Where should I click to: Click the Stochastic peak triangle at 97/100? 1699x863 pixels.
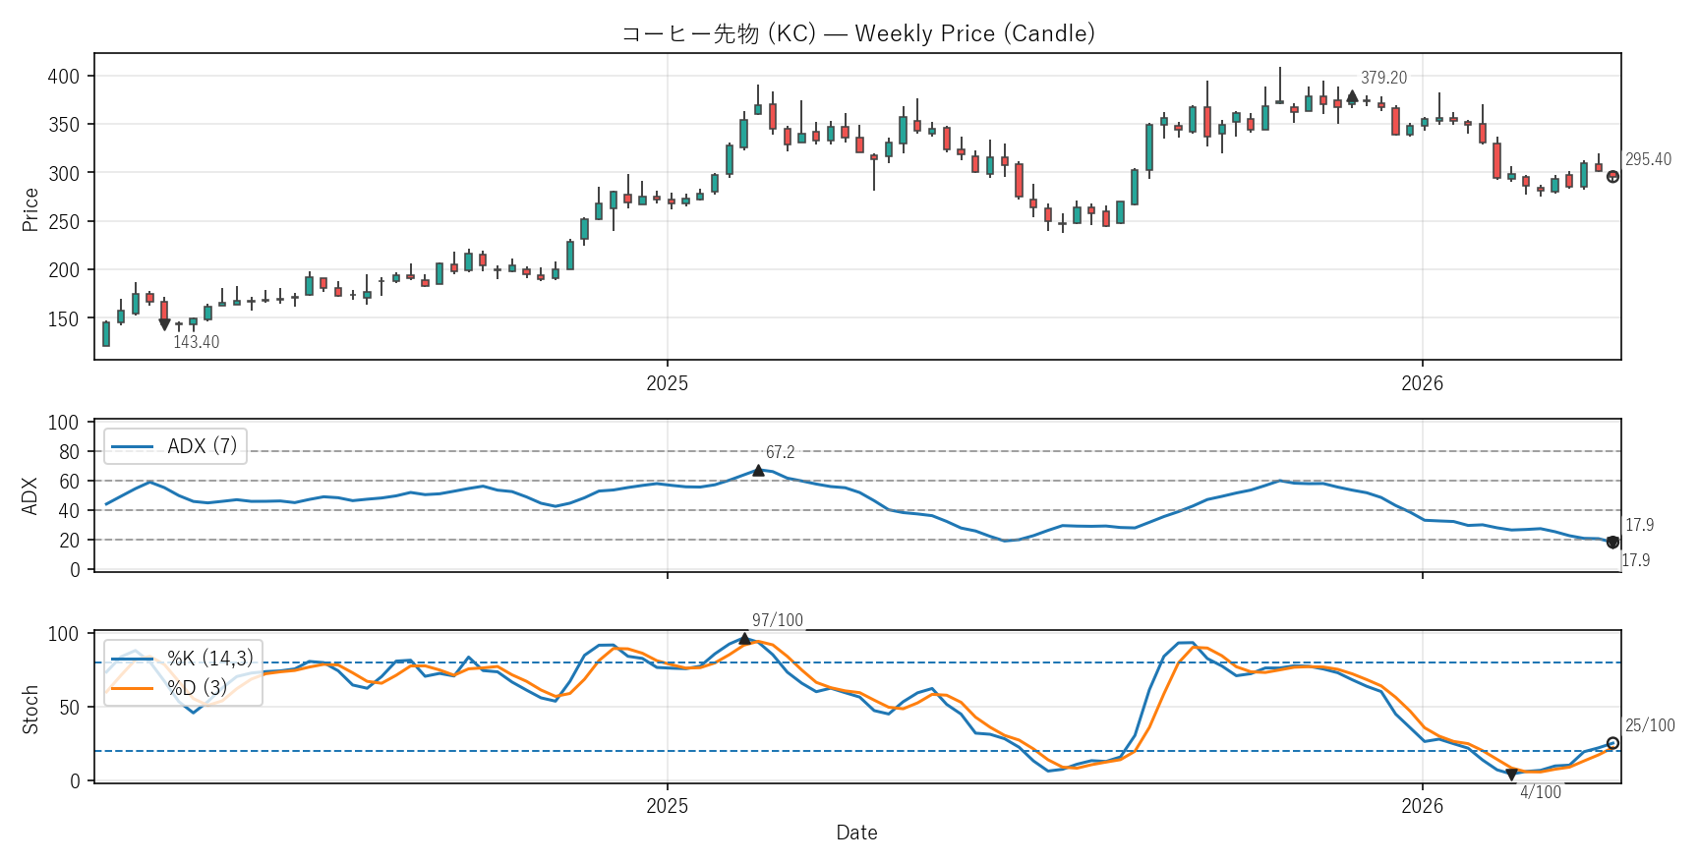click(744, 639)
